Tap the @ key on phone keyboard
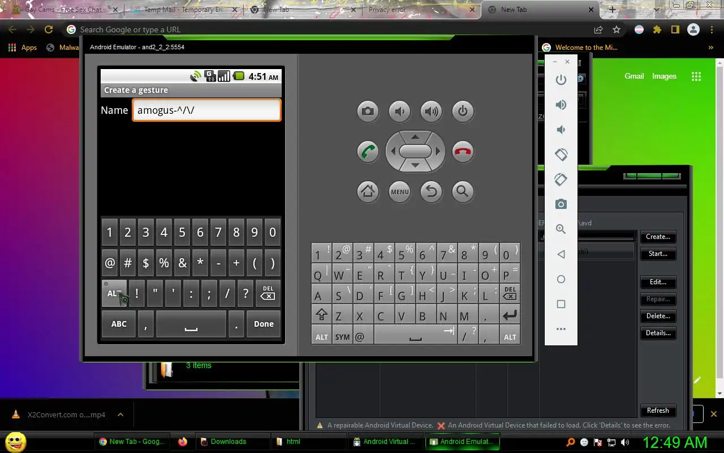The height and width of the screenshot is (453, 724). [110, 263]
